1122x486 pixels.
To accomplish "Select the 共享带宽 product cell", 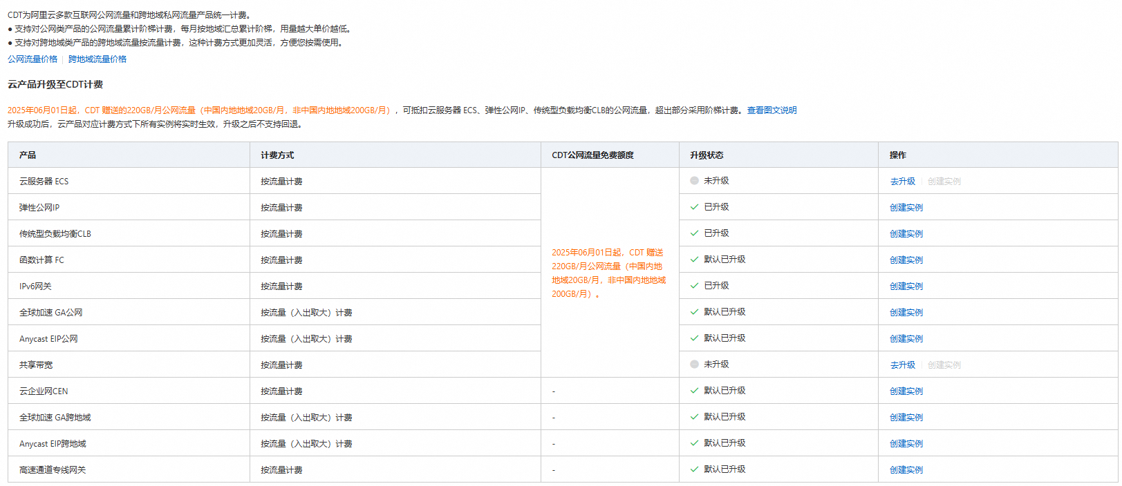I will (x=129, y=365).
